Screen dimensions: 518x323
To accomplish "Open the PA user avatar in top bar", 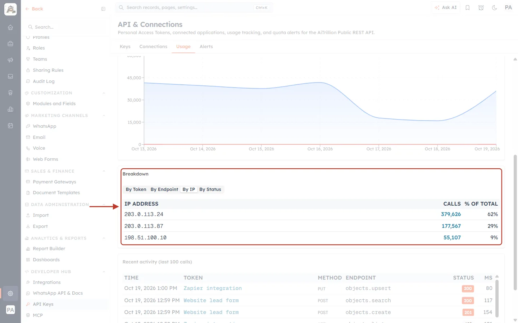I will tap(508, 8).
